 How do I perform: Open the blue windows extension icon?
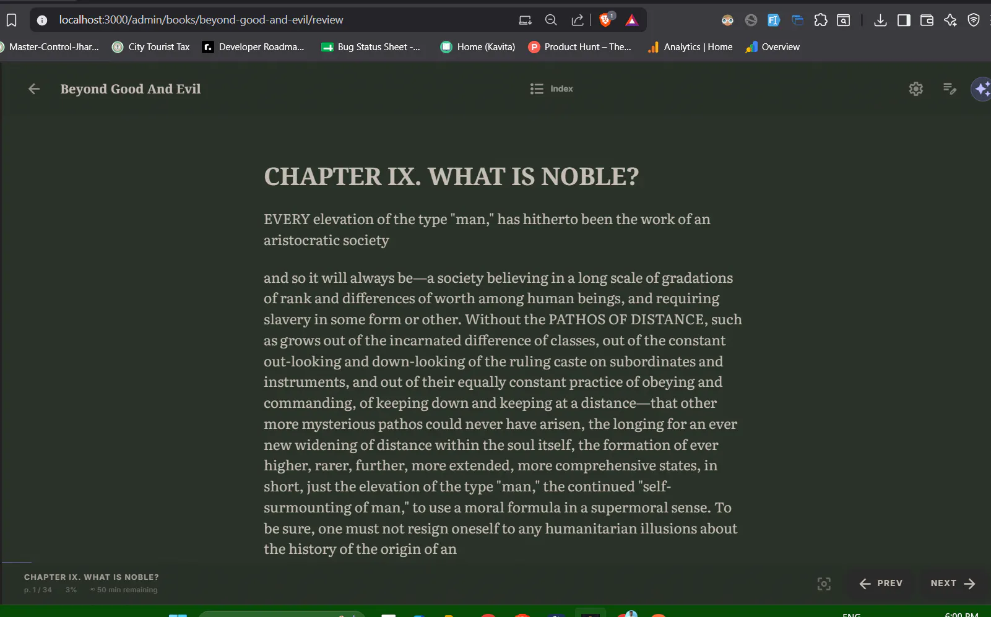point(797,20)
